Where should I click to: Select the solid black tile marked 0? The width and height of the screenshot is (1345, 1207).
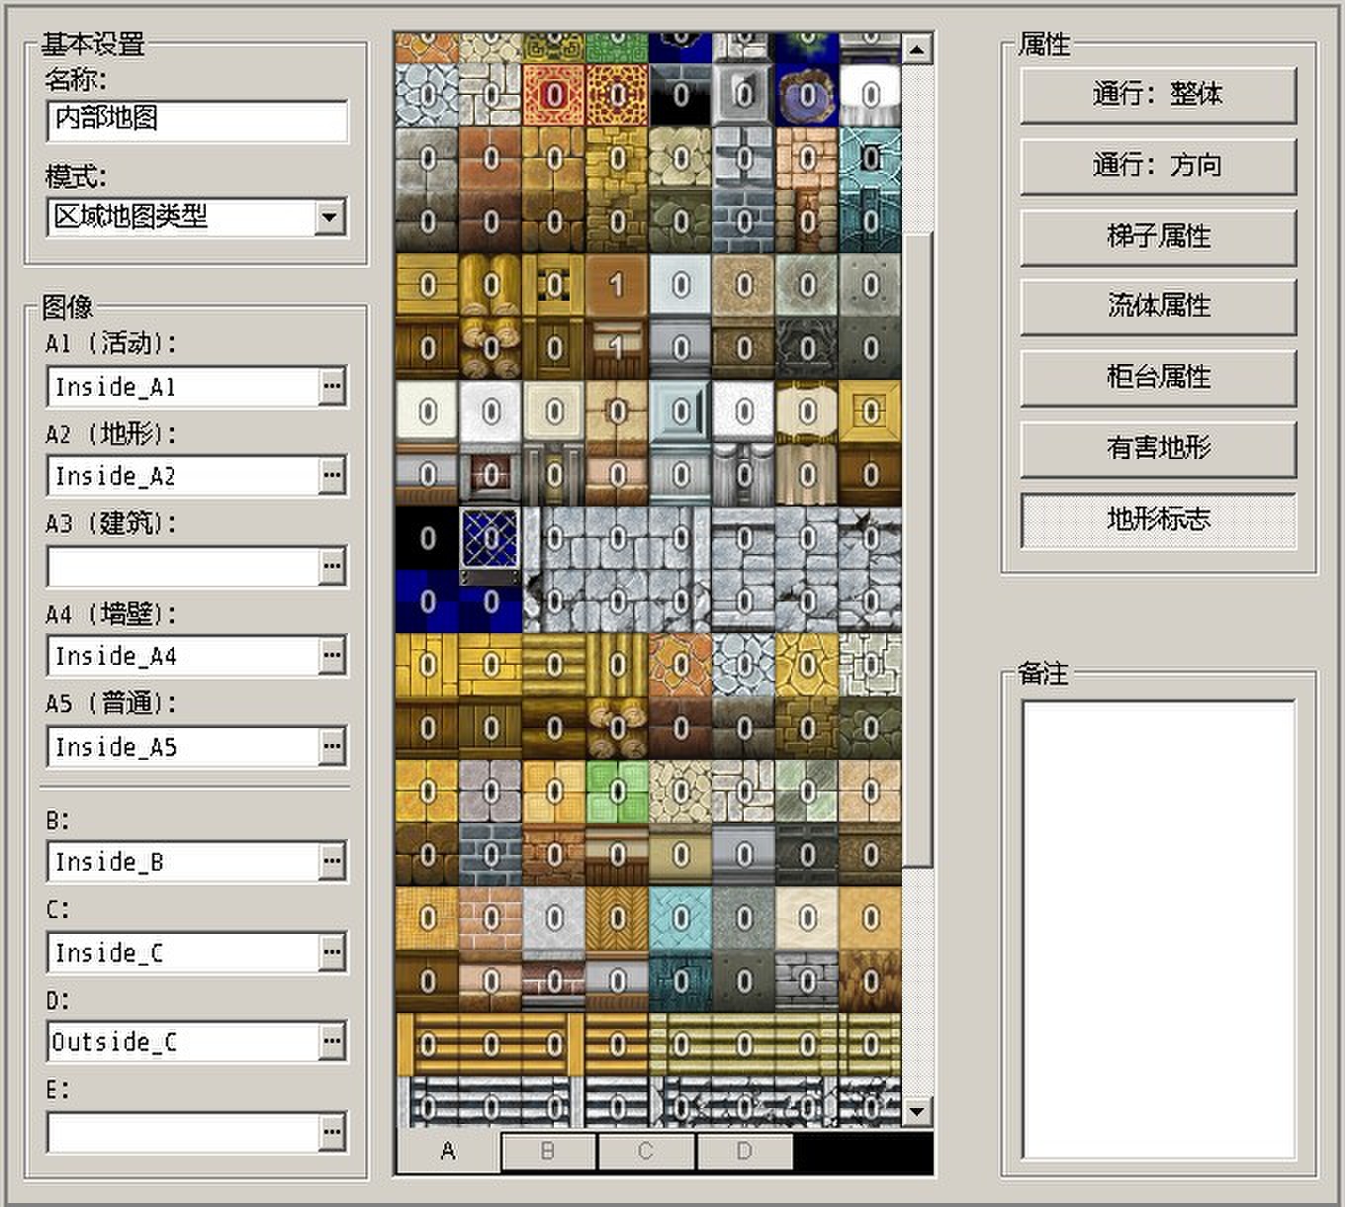427,538
